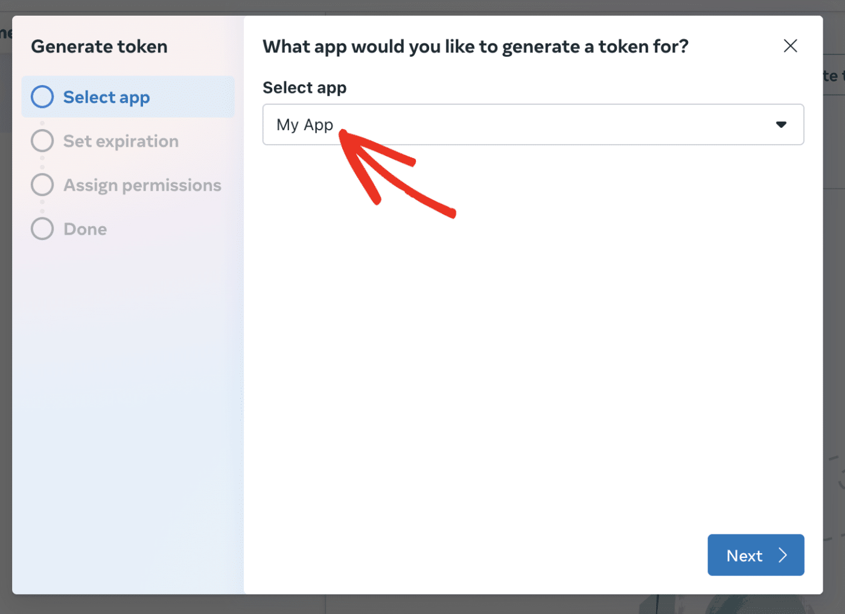Click the Select app step circle indicator
This screenshot has height=614, width=845.
tap(42, 97)
